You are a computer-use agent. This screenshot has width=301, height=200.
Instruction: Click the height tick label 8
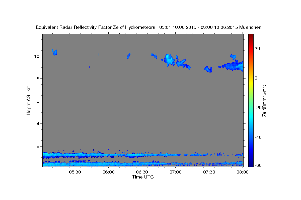click(38, 78)
